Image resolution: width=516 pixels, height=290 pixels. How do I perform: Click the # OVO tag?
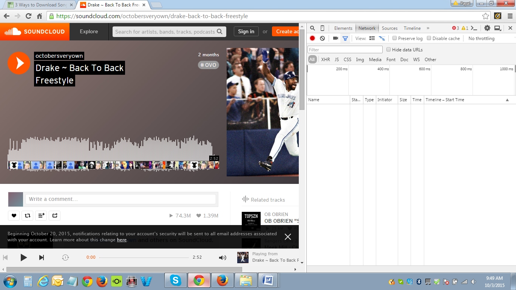(x=209, y=65)
